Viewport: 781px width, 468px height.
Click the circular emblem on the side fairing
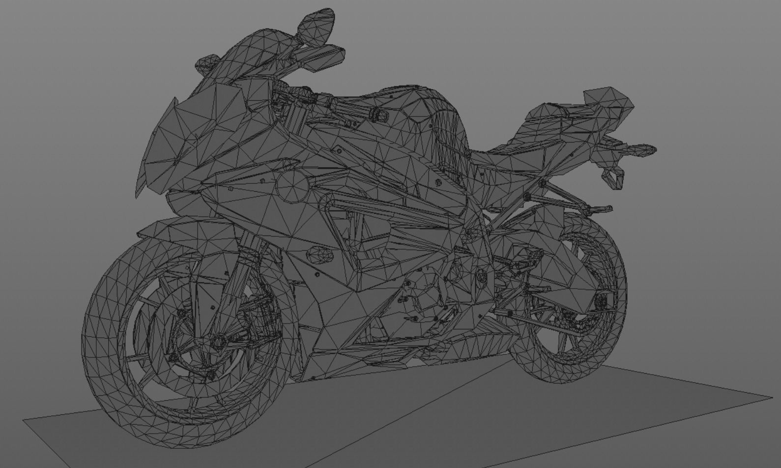[292, 186]
